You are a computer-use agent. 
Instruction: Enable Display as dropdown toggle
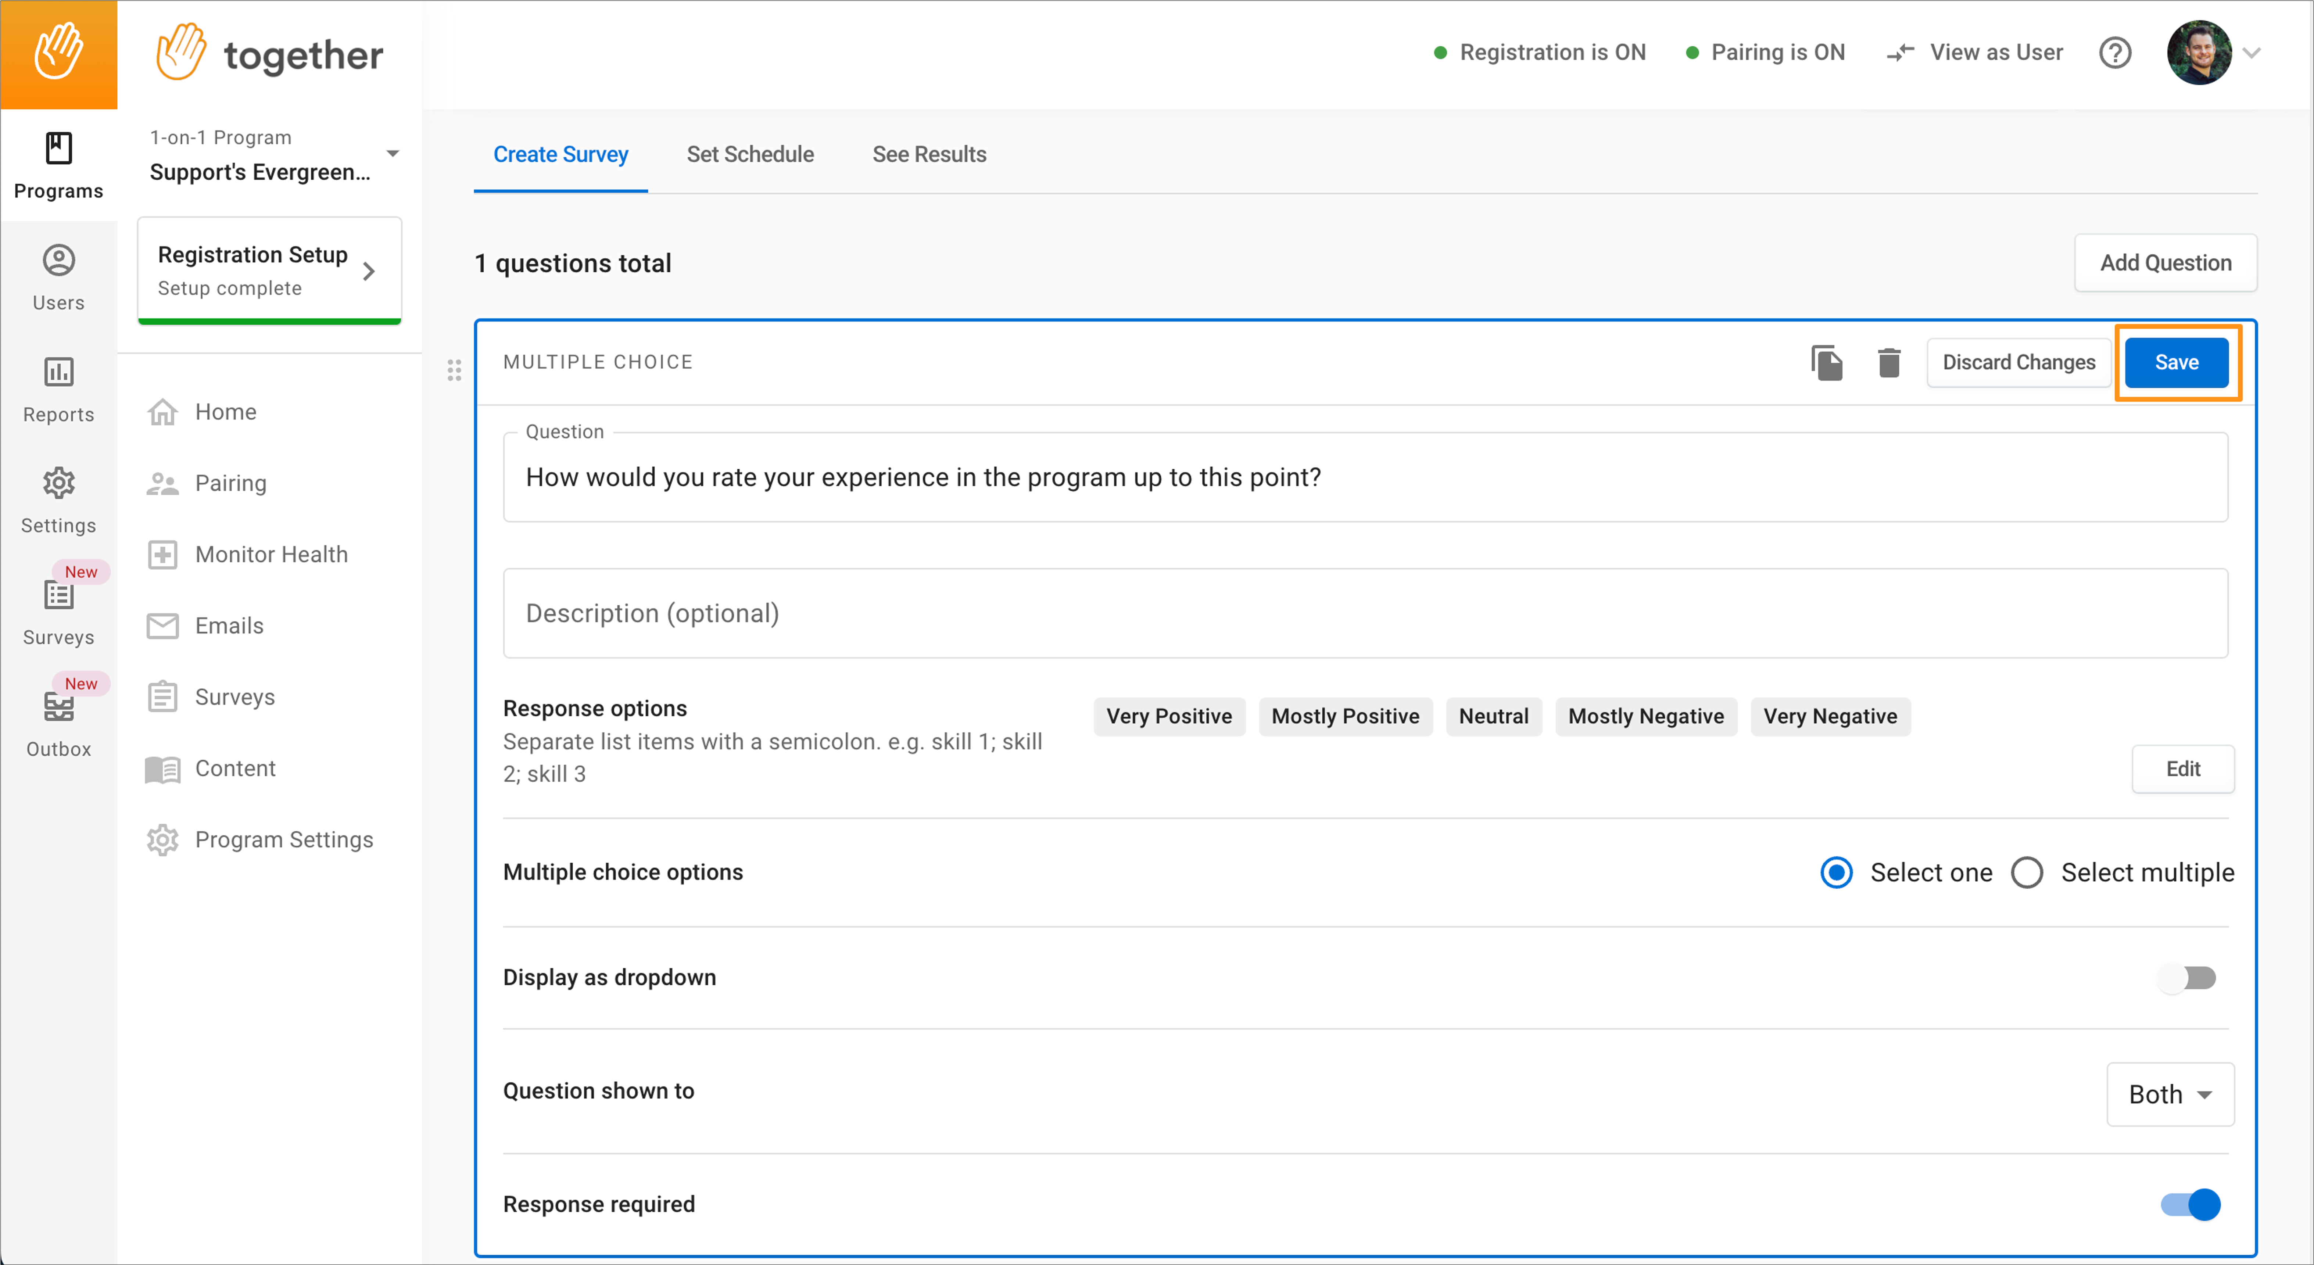[2187, 978]
